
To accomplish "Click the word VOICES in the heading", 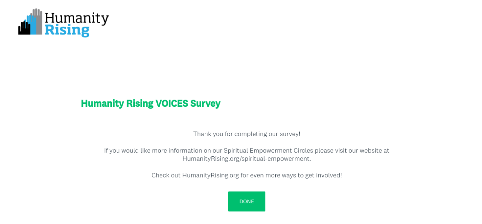I will (172, 103).
